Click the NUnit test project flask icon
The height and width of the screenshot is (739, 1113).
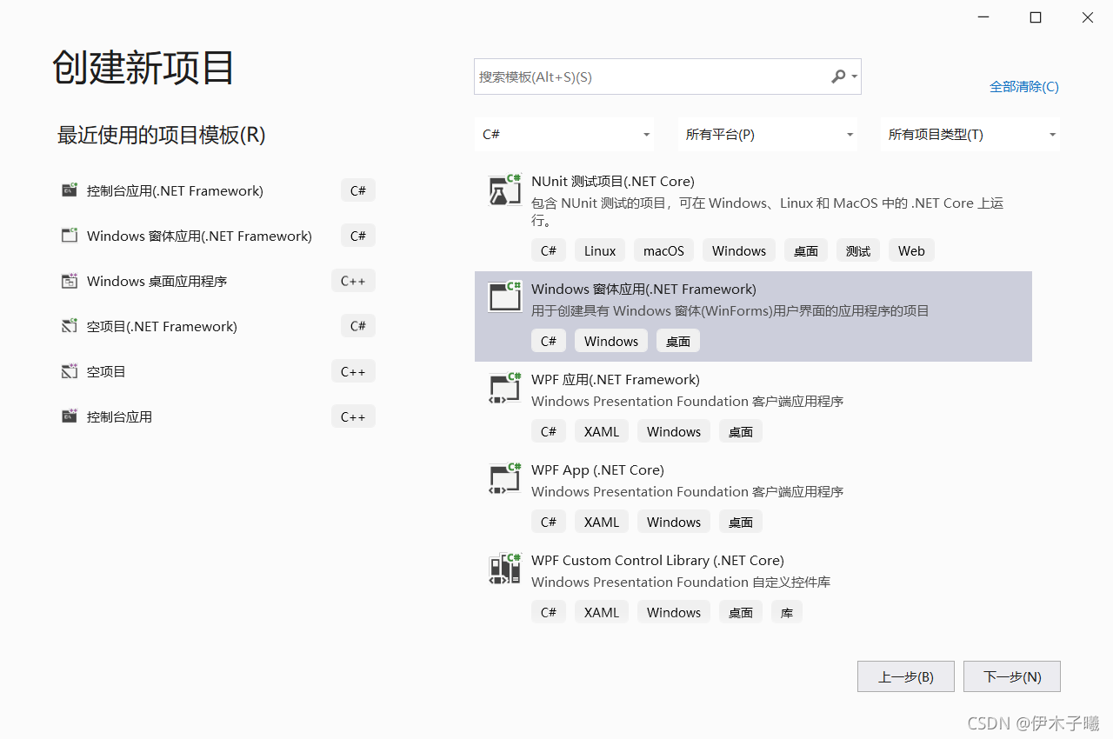pos(505,190)
